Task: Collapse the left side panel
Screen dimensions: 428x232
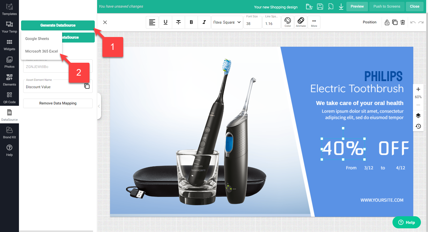Action: 99,106
